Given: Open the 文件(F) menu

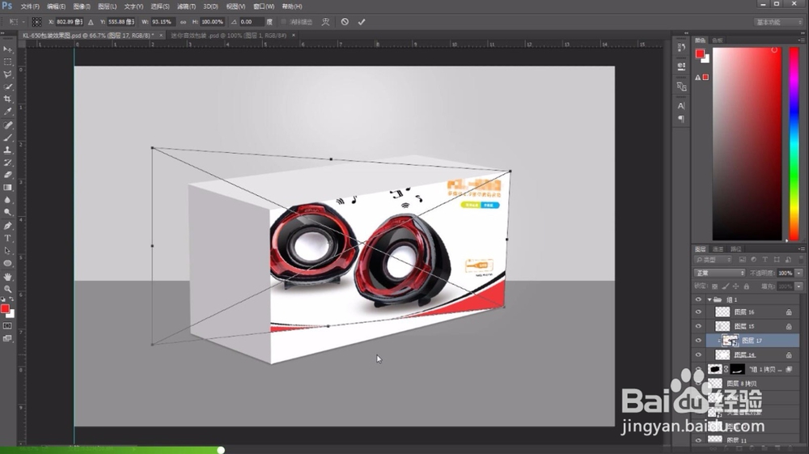Looking at the screenshot, I should (x=30, y=6).
